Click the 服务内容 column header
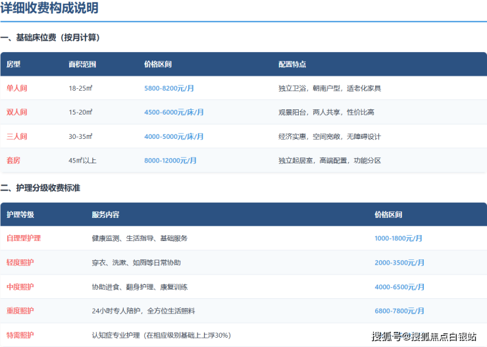Image resolution: width=487 pixels, height=347 pixels. [x=105, y=215]
